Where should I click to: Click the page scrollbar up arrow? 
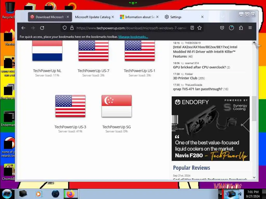pos(254,43)
